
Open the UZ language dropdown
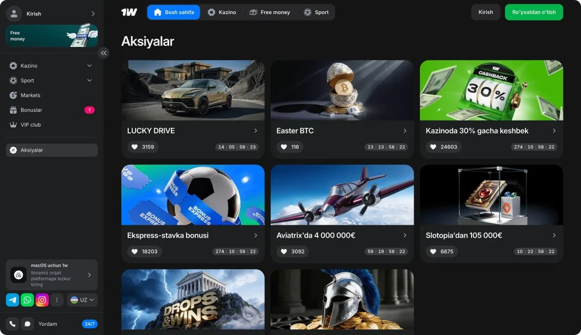[82, 300]
